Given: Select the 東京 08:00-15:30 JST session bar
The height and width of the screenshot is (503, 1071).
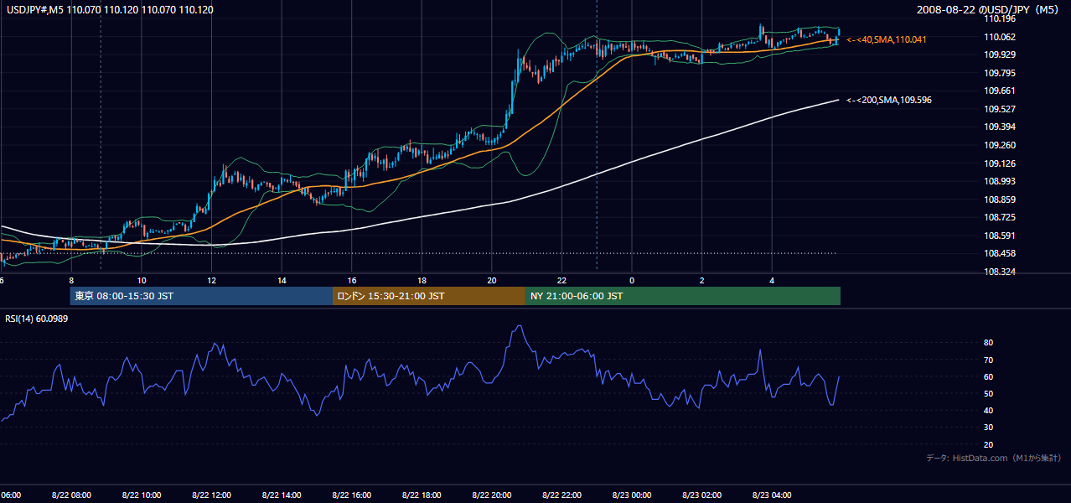Looking at the screenshot, I should 201,296.
